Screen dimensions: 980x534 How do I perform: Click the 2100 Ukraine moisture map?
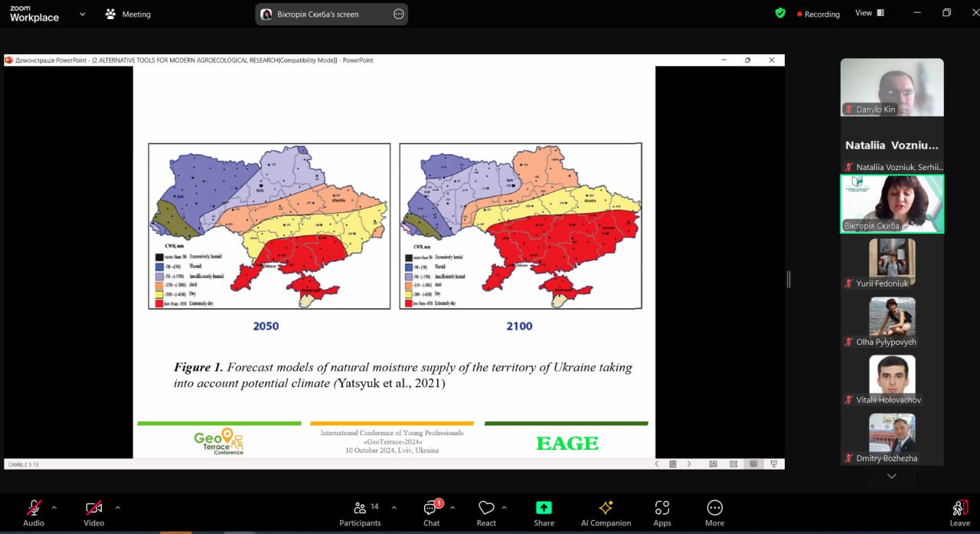(521, 226)
